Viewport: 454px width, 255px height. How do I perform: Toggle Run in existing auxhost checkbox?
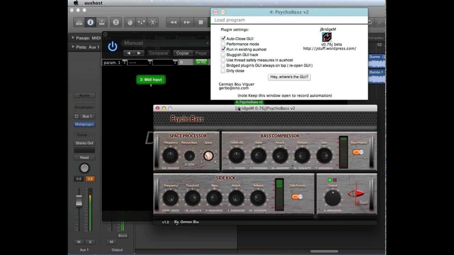coord(223,49)
